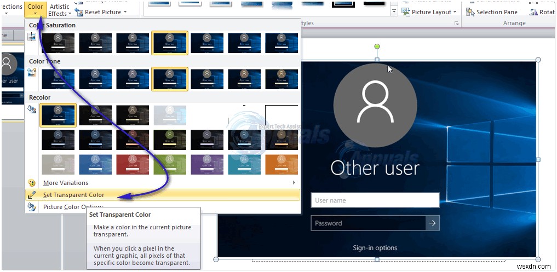The width and height of the screenshot is (557, 272).
Task: Click the Picture Color Options icon
Action: 32,207
